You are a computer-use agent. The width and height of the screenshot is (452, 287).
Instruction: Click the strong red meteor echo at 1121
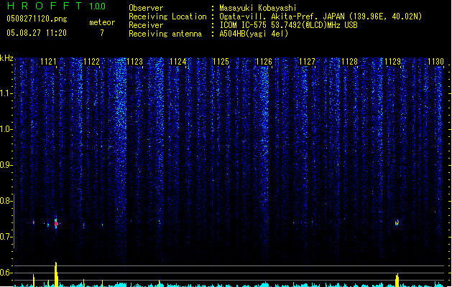tap(56, 223)
